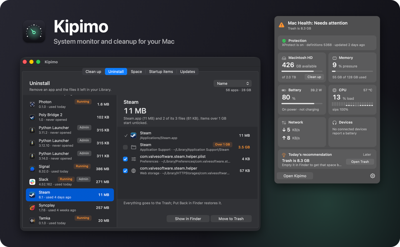This screenshot has height=247, width=400.
Task: Open the Name sort dropdown
Action: pos(233,83)
